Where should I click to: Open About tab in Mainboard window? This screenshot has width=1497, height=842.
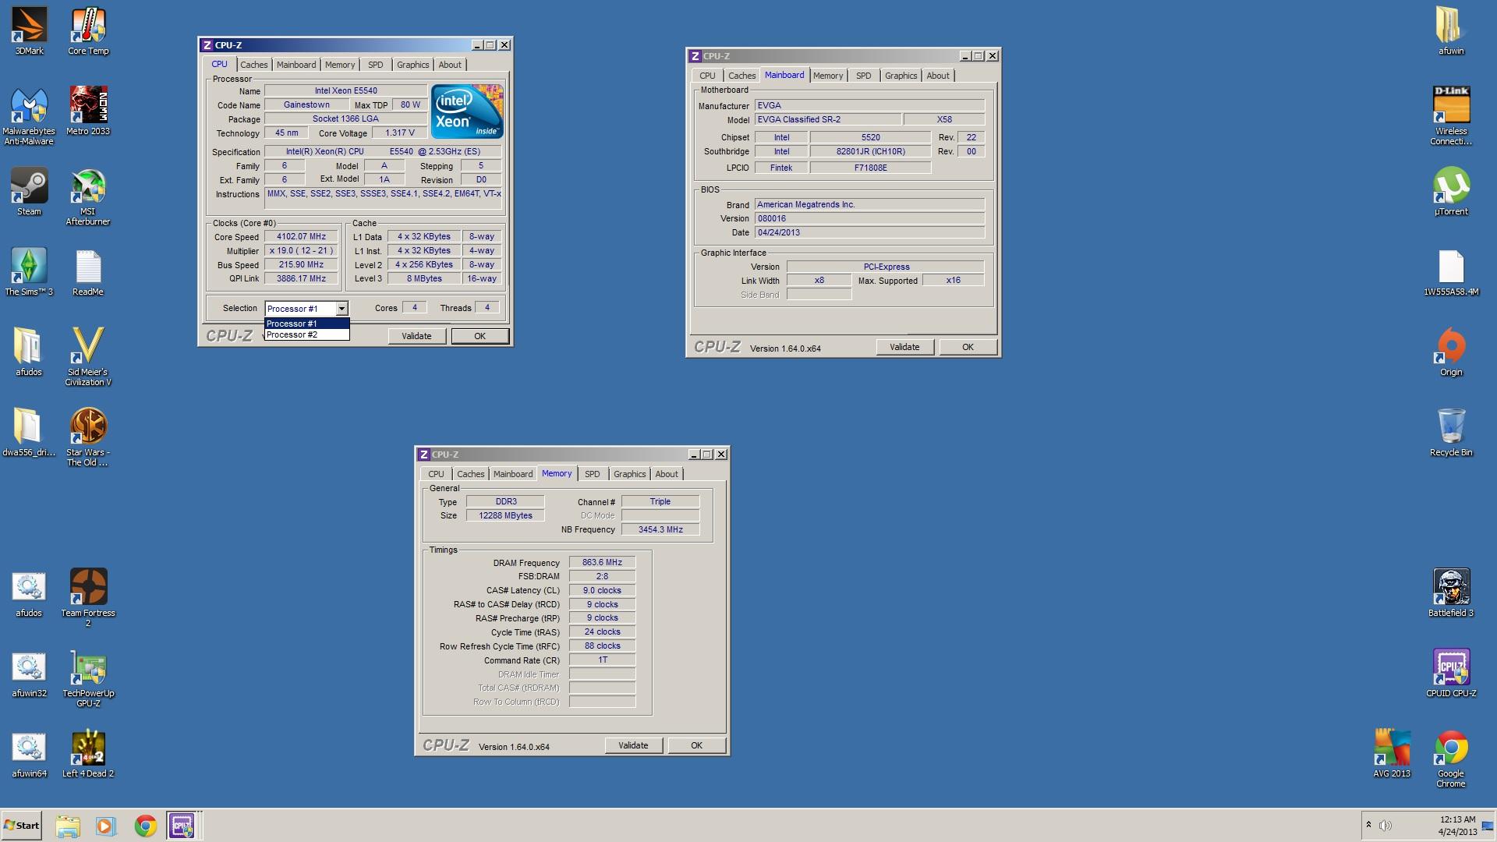[x=938, y=76]
